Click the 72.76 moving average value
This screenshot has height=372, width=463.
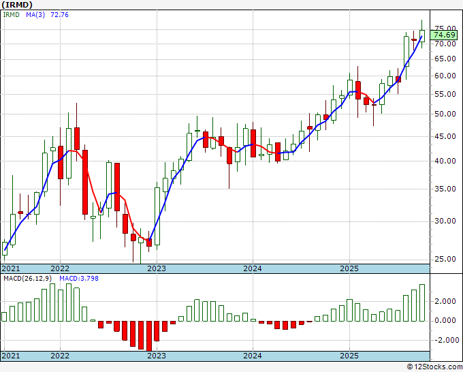point(59,14)
